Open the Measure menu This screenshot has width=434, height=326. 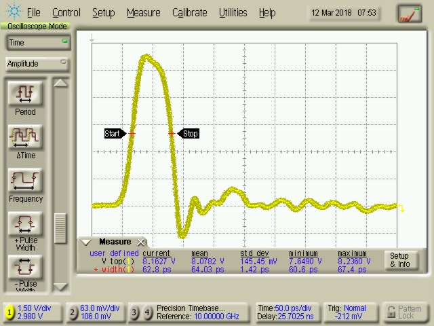pos(143,12)
